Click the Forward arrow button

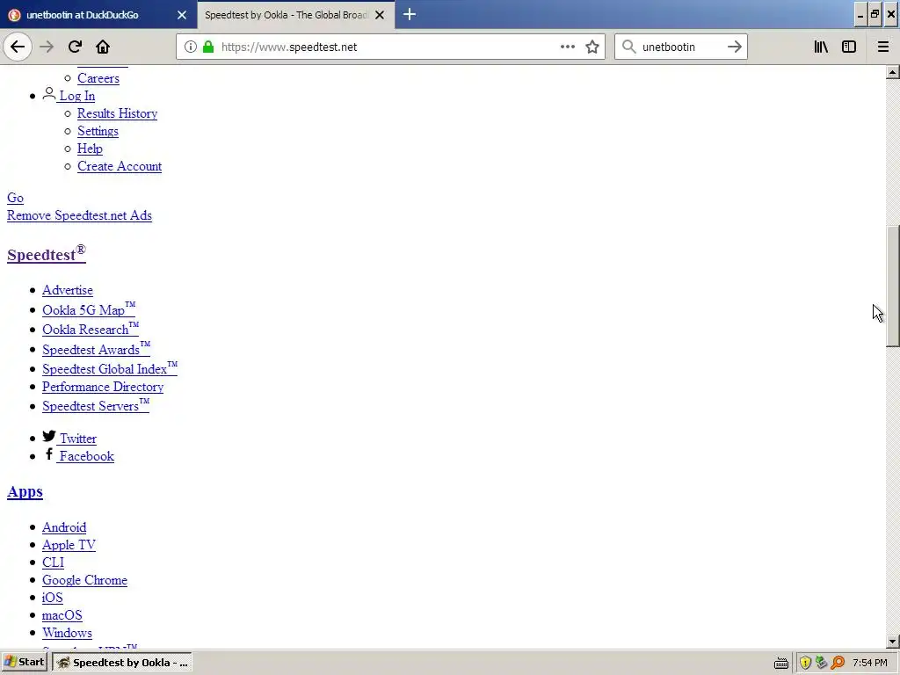pos(47,47)
